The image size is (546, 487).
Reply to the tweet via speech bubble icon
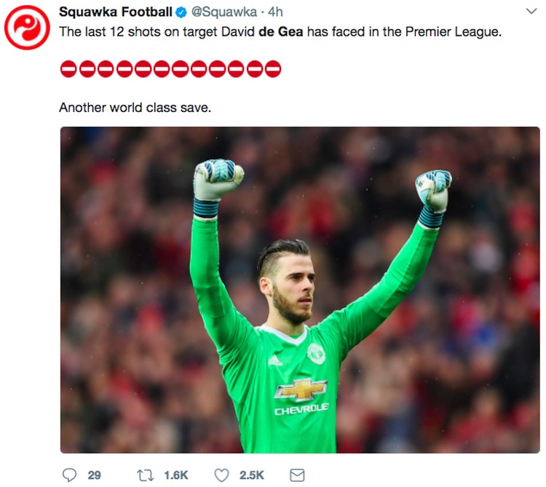pos(69,475)
